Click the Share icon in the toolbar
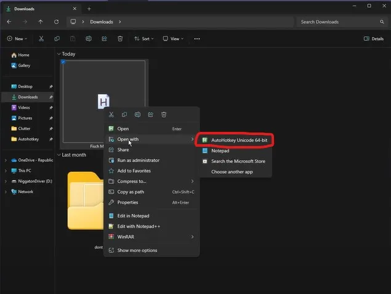The width and height of the screenshot is (391, 294). (104, 39)
